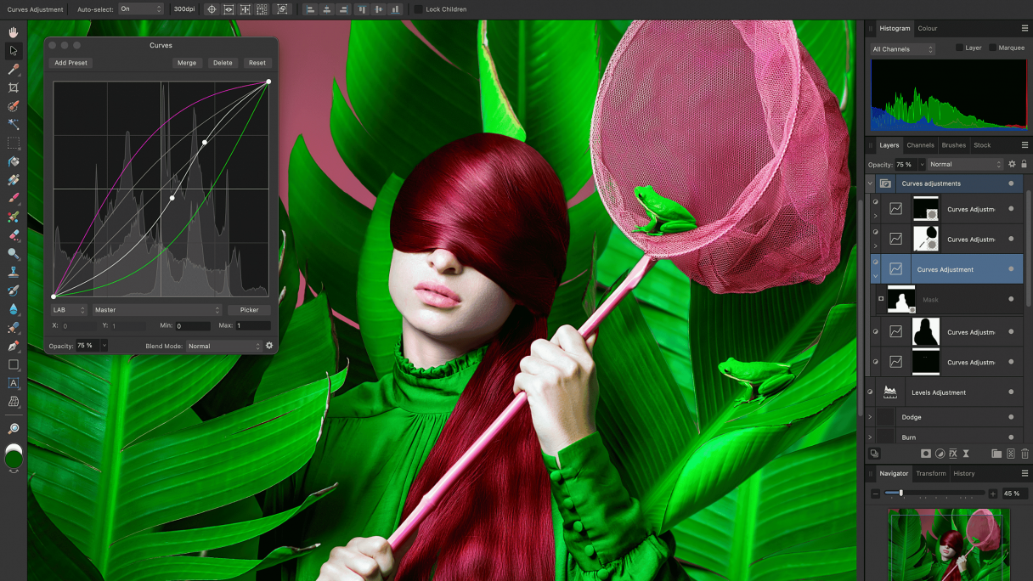Click the Max input field in Curves
The width and height of the screenshot is (1033, 581).
coord(252,325)
